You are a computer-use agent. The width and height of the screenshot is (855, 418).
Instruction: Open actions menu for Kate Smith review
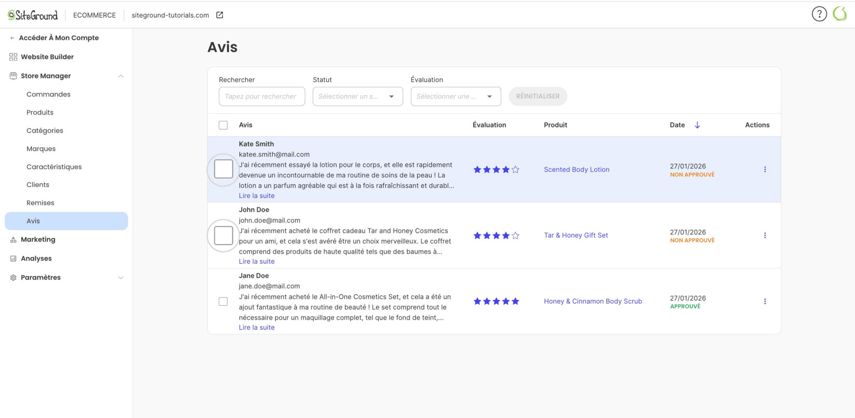click(x=765, y=169)
